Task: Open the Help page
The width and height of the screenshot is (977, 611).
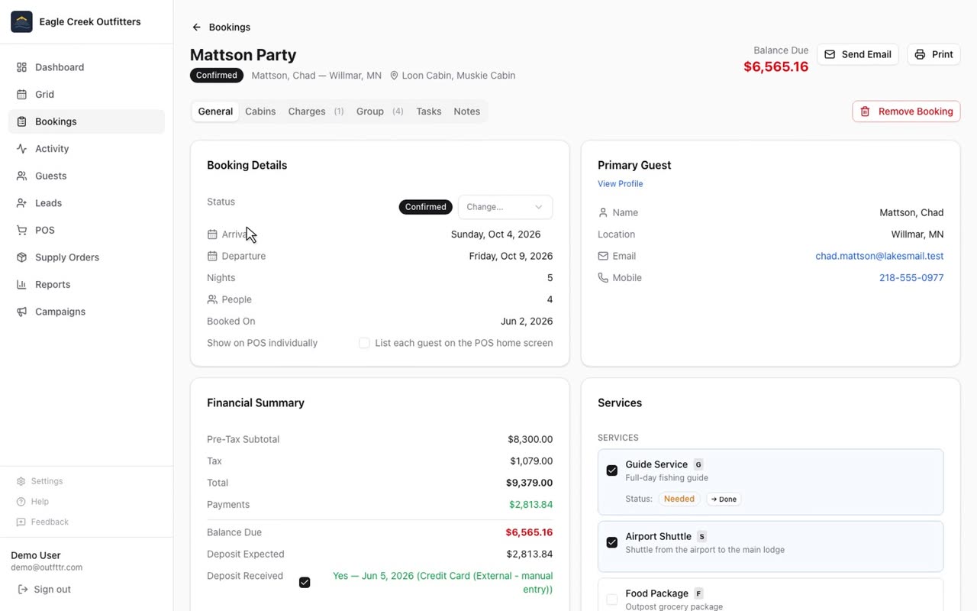Action: (33, 502)
